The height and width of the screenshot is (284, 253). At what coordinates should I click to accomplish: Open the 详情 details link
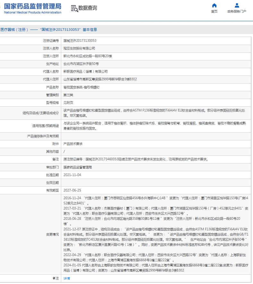coord(67,279)
